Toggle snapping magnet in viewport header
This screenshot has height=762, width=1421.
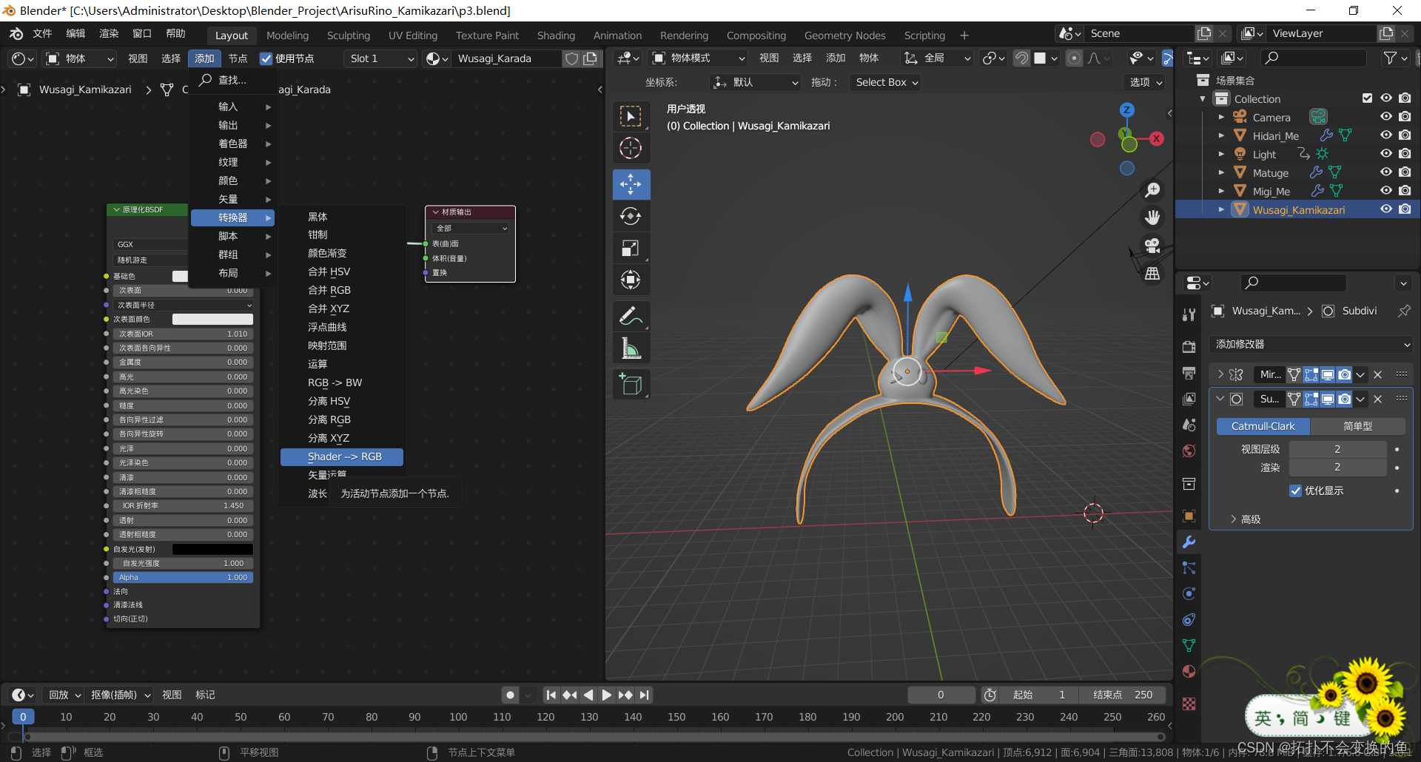1021,58
